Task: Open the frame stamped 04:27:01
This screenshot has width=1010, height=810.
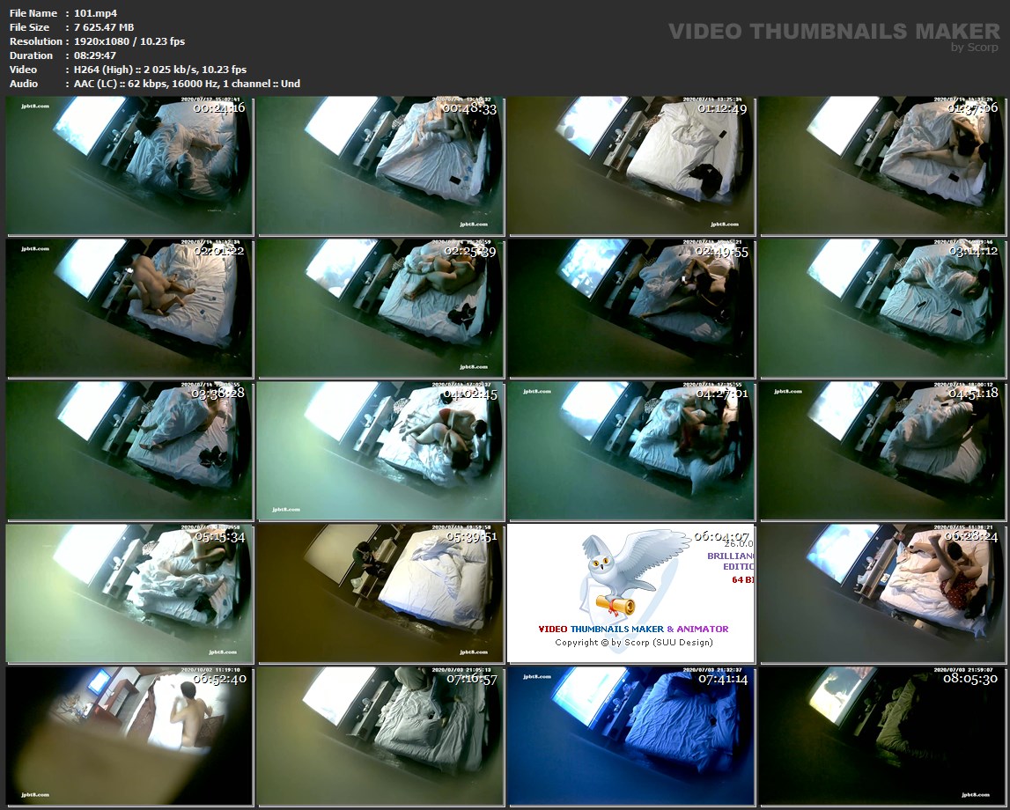Action: pyautogui.click(x=631, y=451)
